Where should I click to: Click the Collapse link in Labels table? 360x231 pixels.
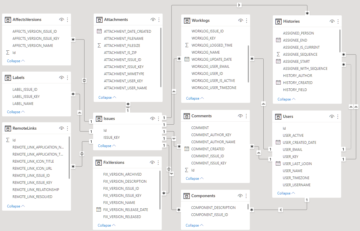(16, 112)
